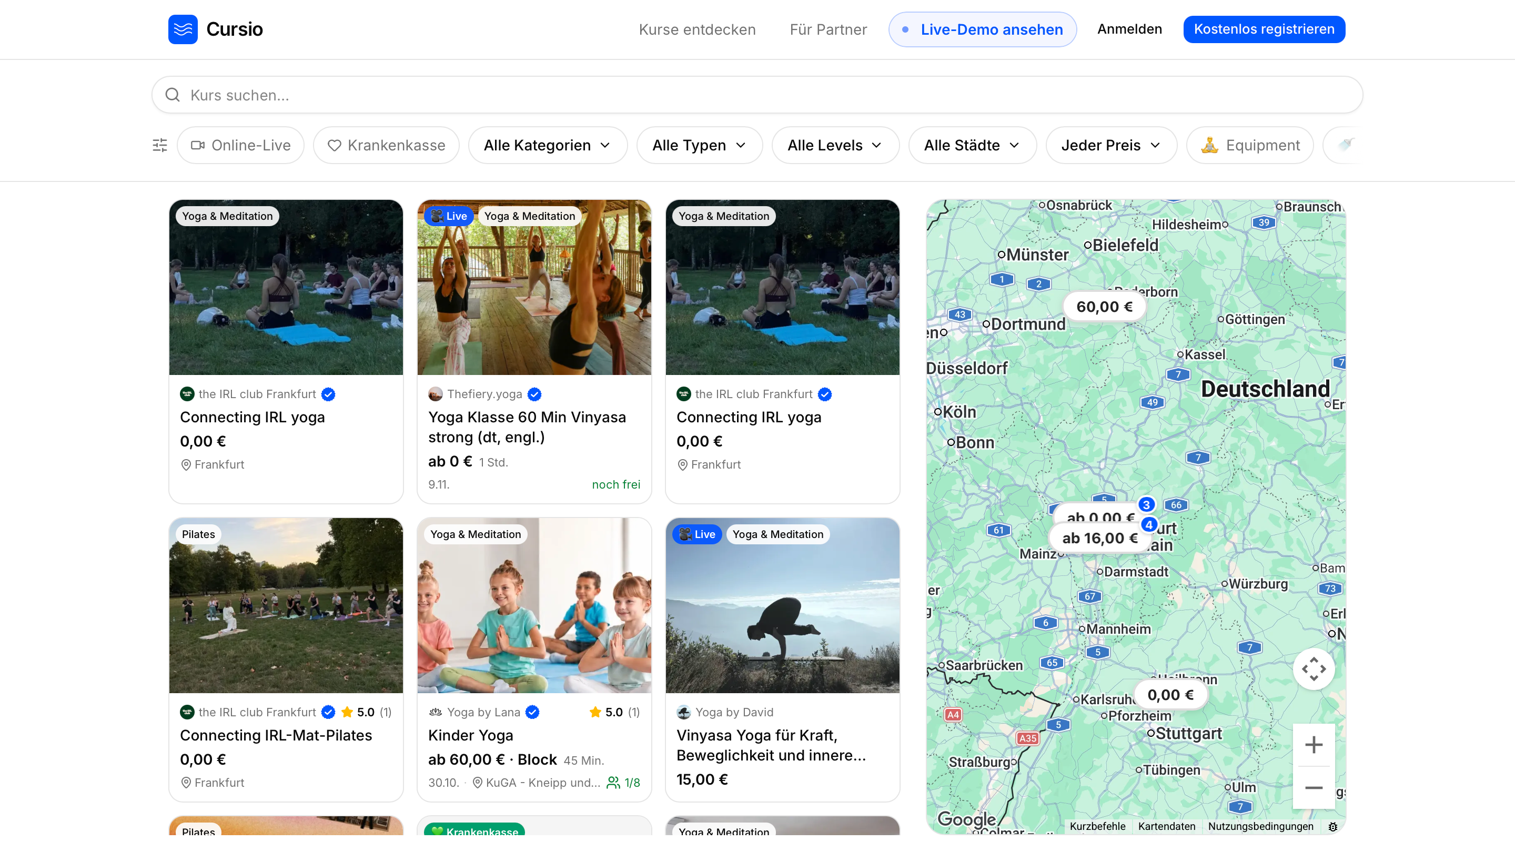Click the Yoga by David avatar
The image size is (1515, 852).
pos(683,712)
